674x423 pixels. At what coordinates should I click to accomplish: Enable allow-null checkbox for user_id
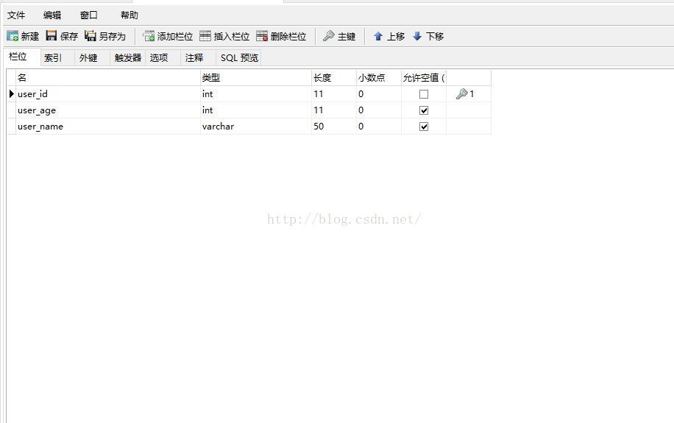pos(424,94)
